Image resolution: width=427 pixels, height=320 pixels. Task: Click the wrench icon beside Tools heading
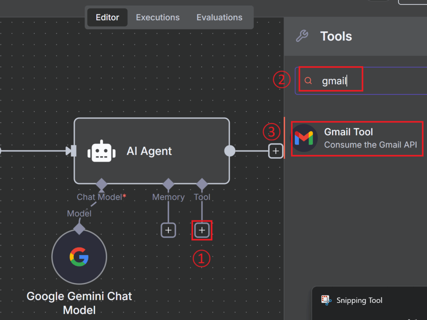pyautogui.click(x=302, y=36)
